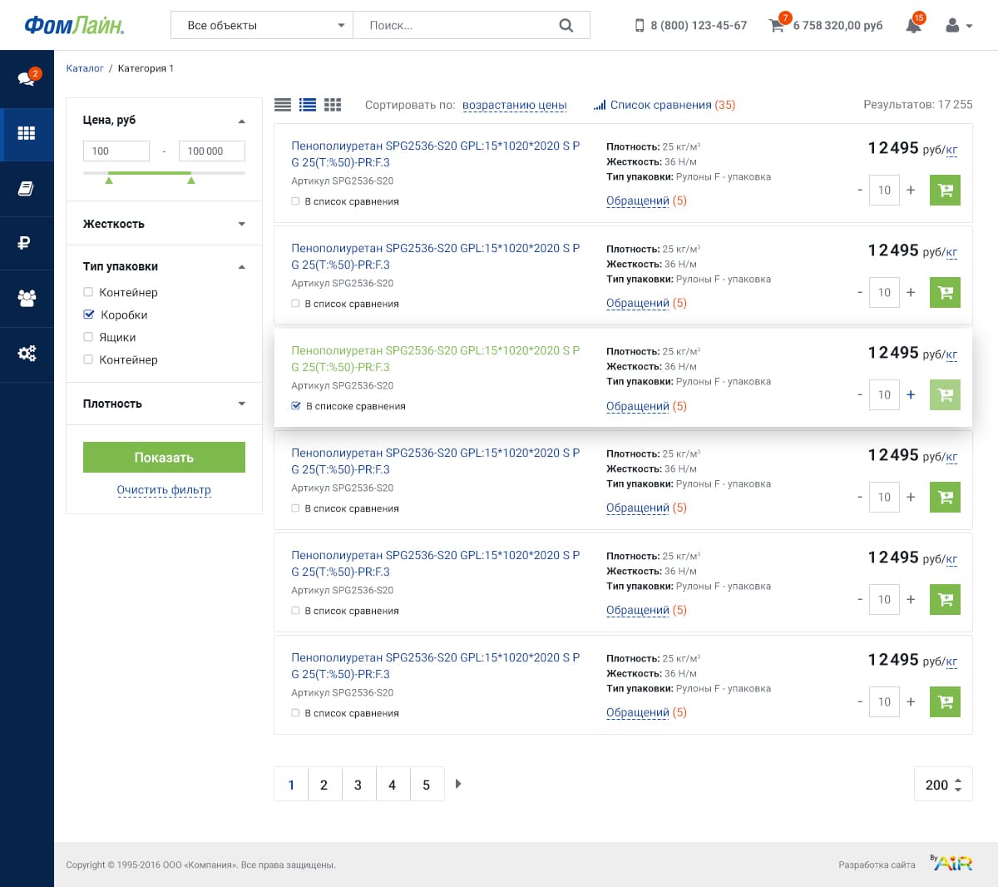Check the Ящики packaging checkbox

(x=88, y=337)
